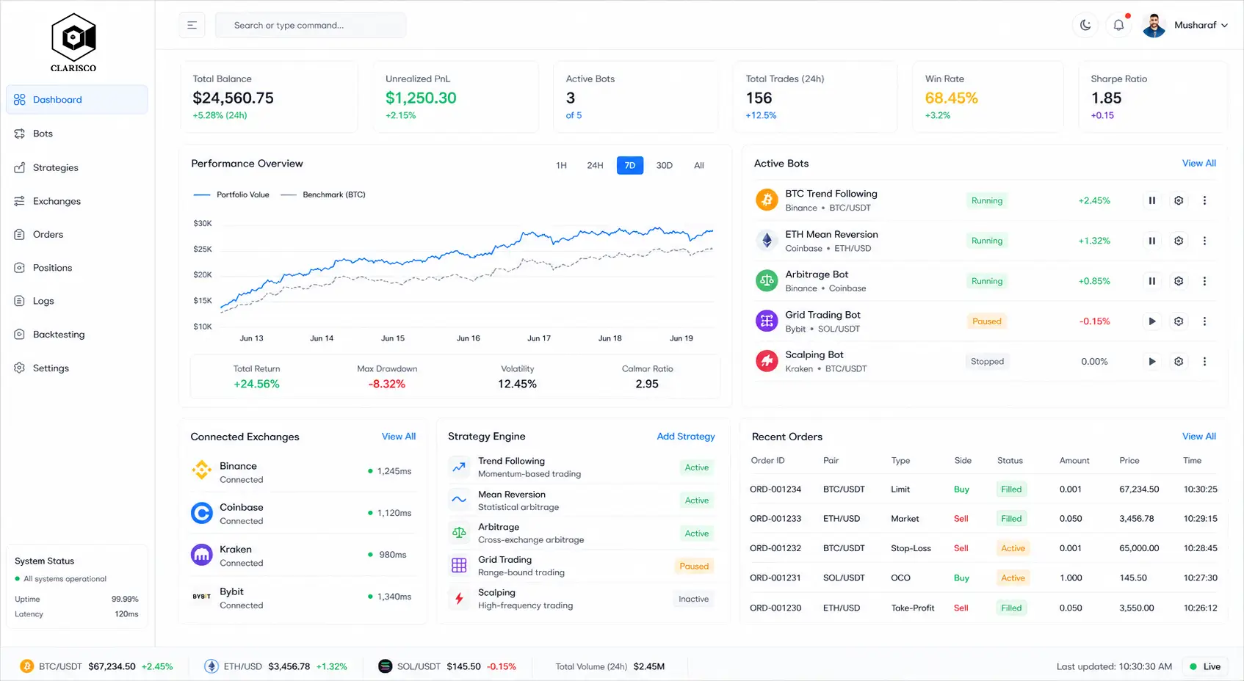Click SOL/USDT ticker in bottom bar
This screenshot has width=1244, height=681.
pyautogui.click(x=447, y=666)
